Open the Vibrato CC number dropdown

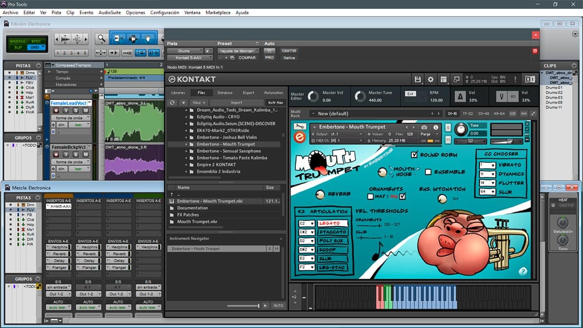(487, 165)
